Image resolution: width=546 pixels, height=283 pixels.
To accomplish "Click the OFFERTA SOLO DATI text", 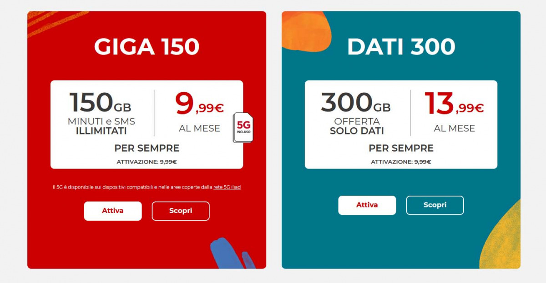I will coord(357,126).
